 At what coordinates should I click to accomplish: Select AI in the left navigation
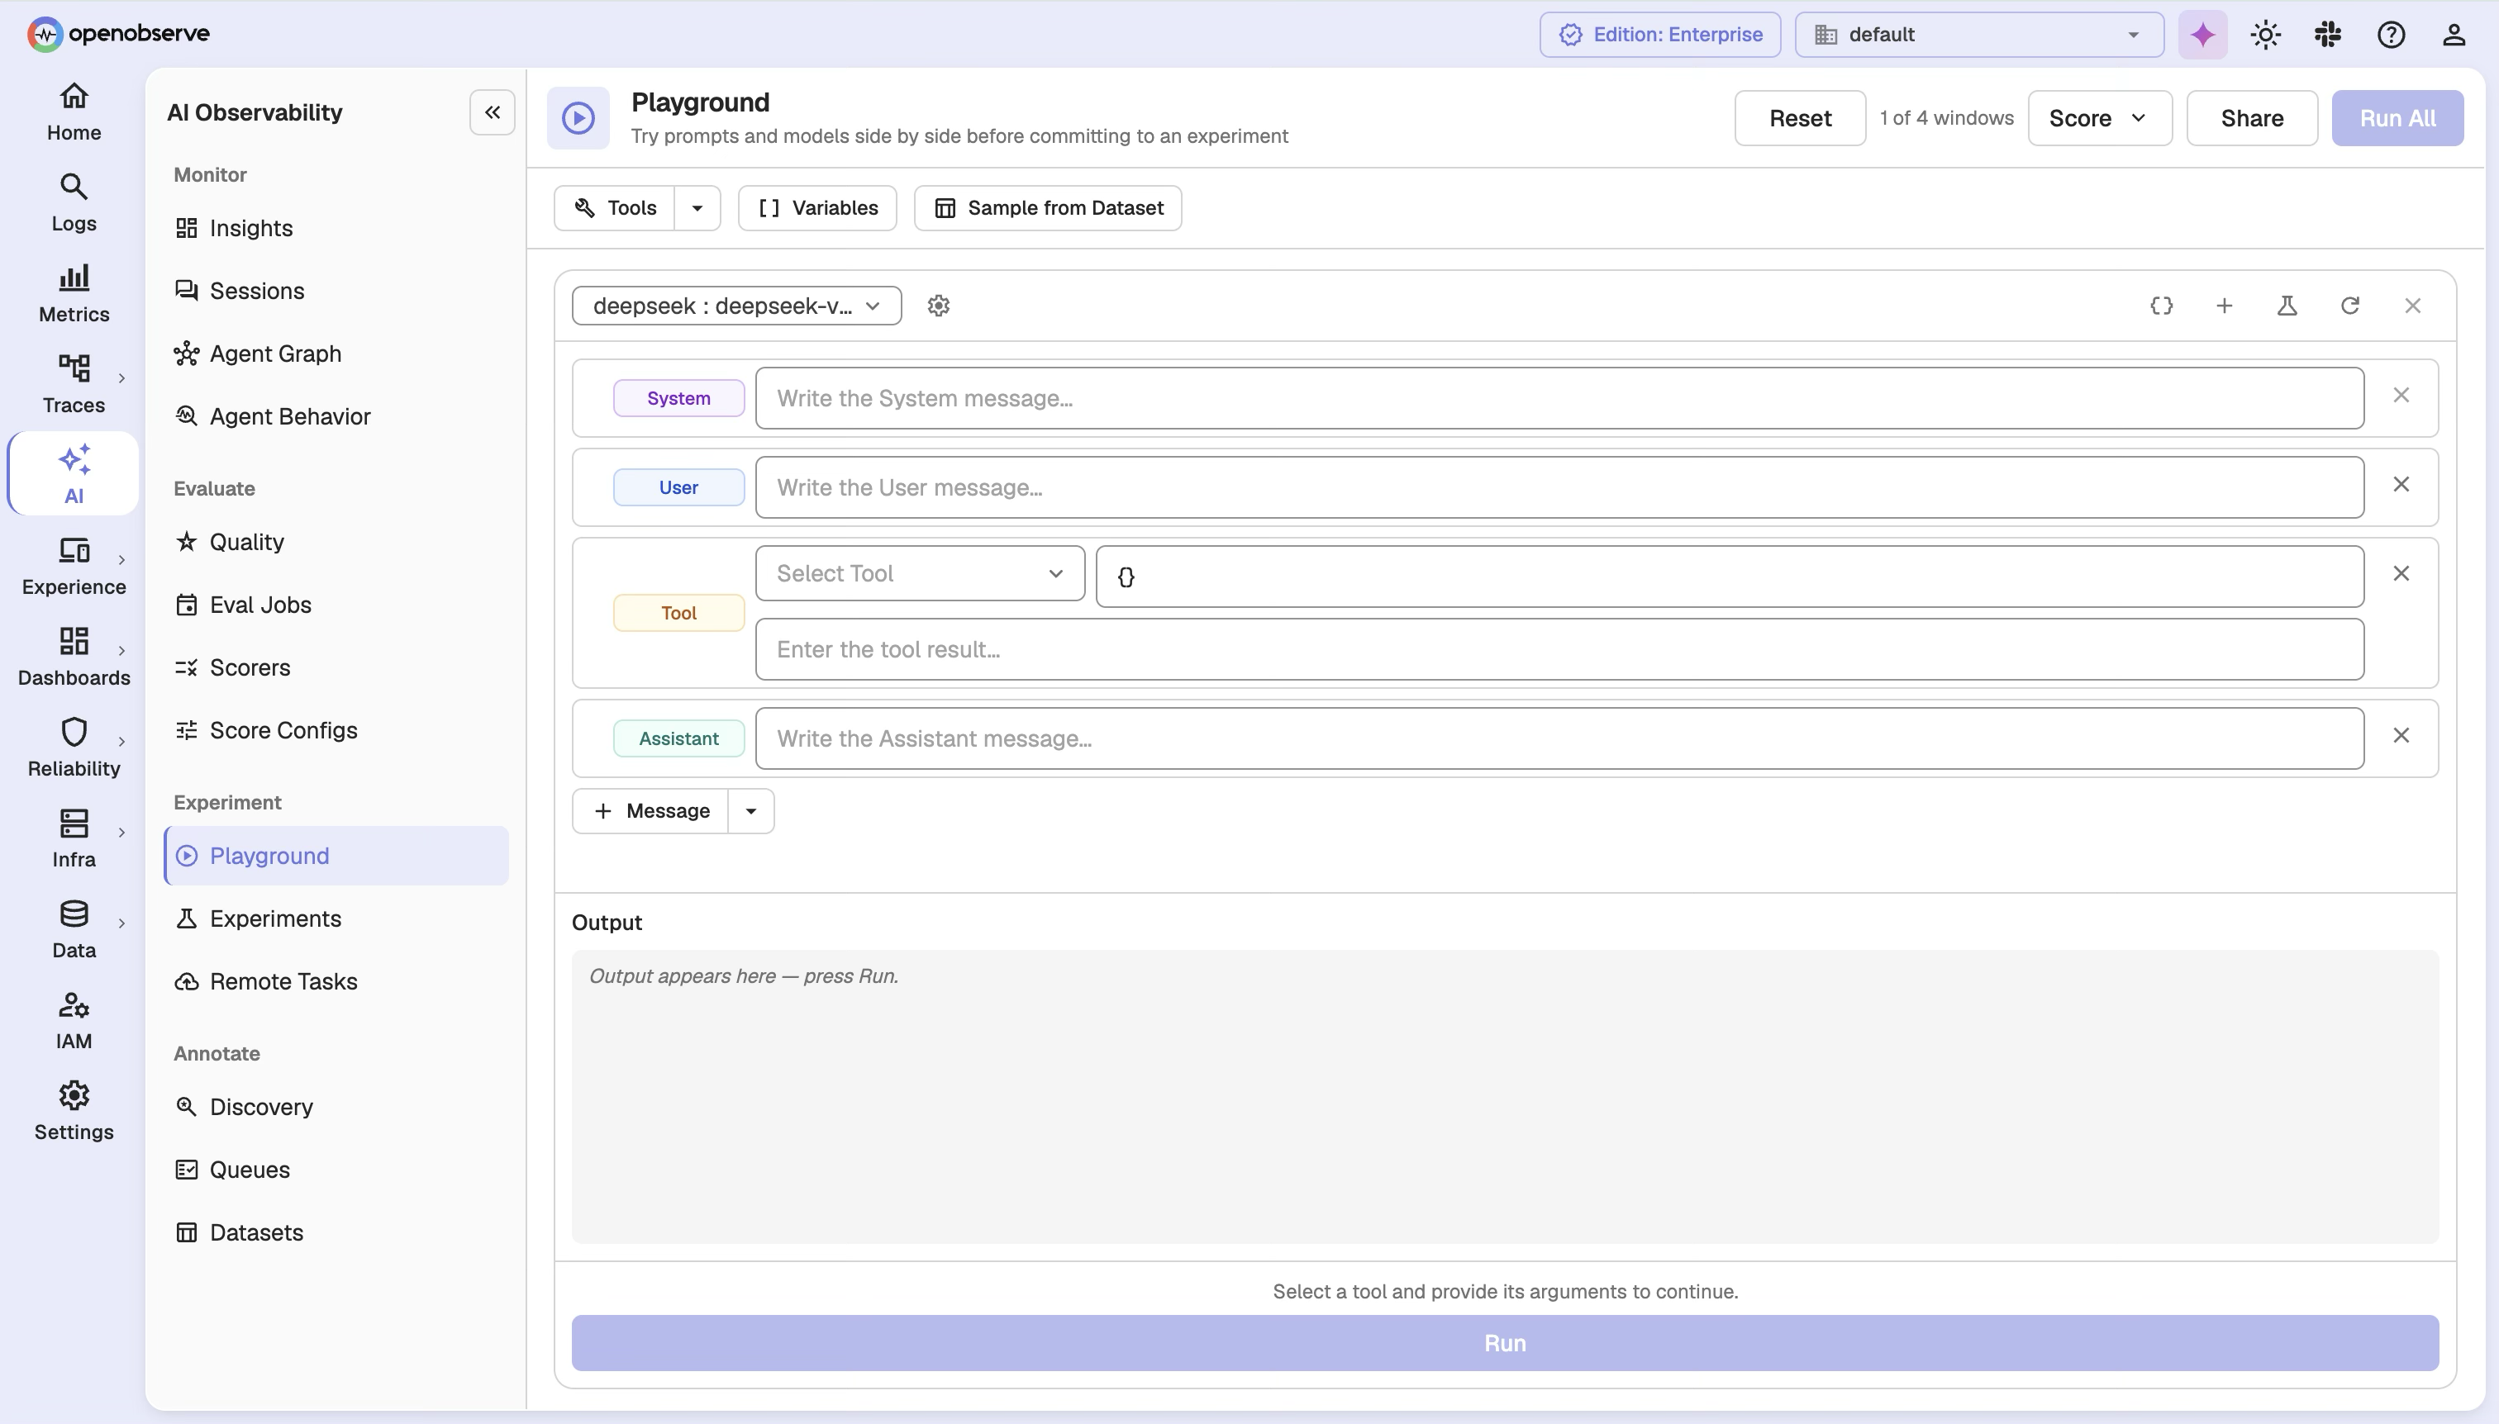[x=74, y=474]
